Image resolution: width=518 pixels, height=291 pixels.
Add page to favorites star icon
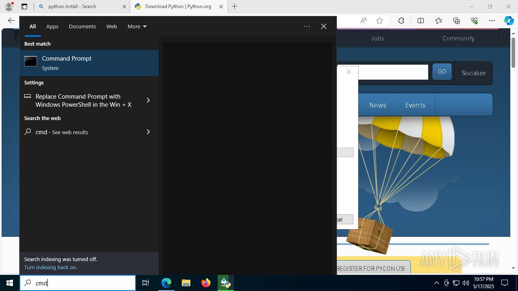coord(380,21)
